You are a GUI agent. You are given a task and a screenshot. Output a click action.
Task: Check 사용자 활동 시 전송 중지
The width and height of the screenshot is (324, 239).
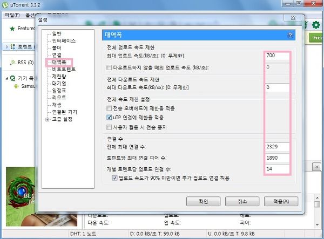(109, 127)
